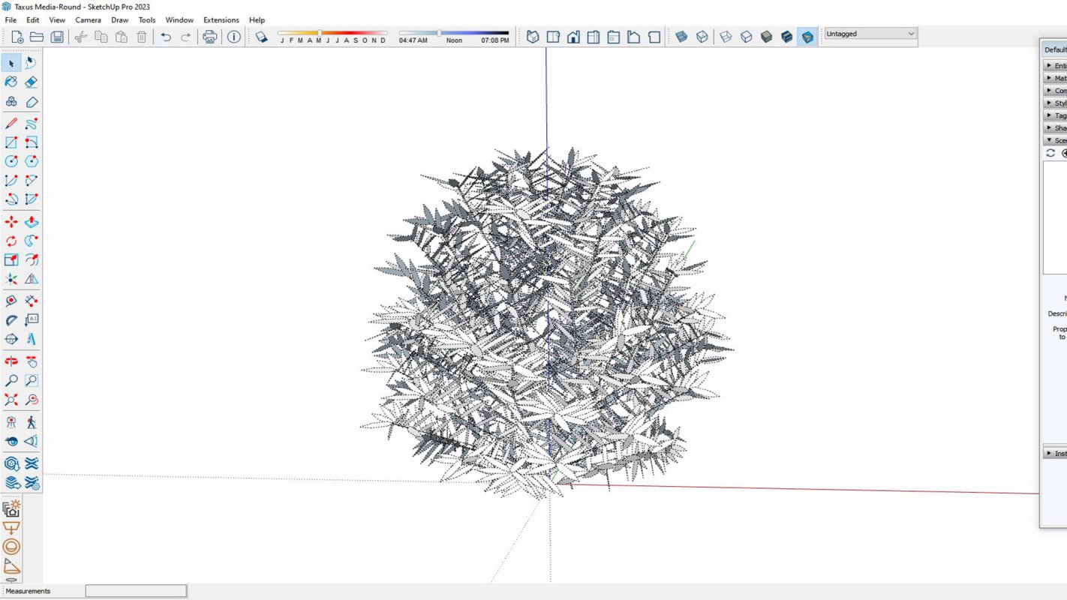The width and height of the screenshot is (1067, 600).
Task: Switch camera to Top view
Action: point(553,36)
